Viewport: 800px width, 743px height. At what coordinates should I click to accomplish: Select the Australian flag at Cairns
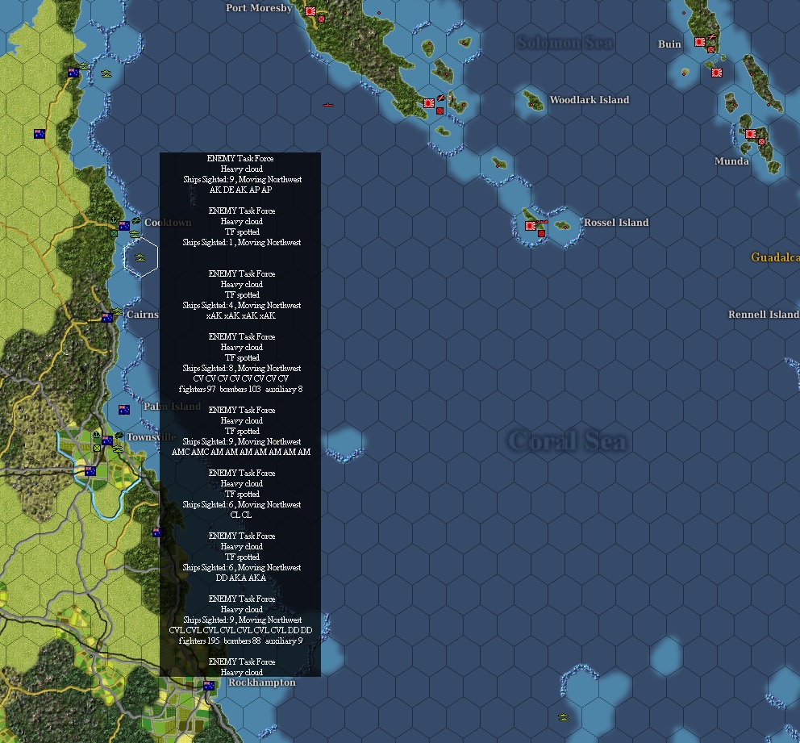(x=107, y=317)
